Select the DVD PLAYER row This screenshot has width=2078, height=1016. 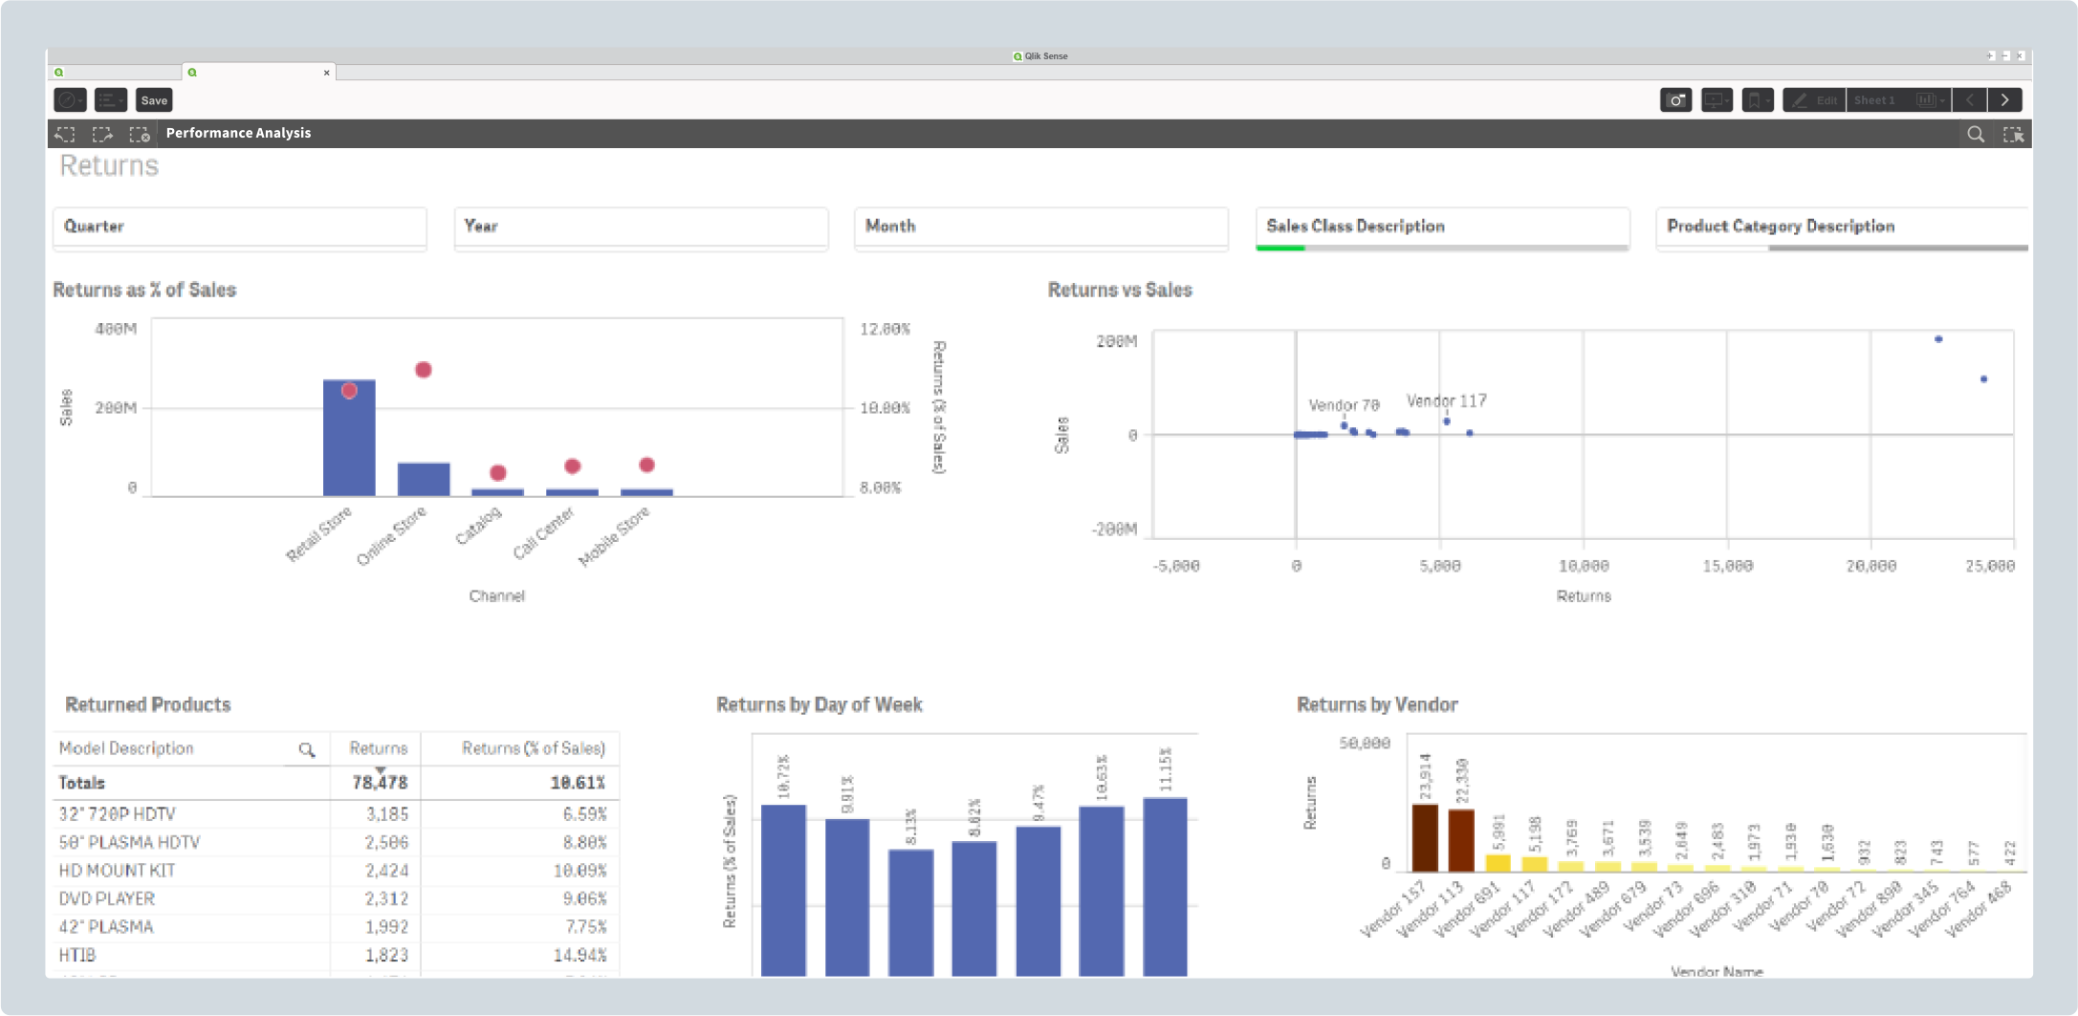click(x=336, y=899)
